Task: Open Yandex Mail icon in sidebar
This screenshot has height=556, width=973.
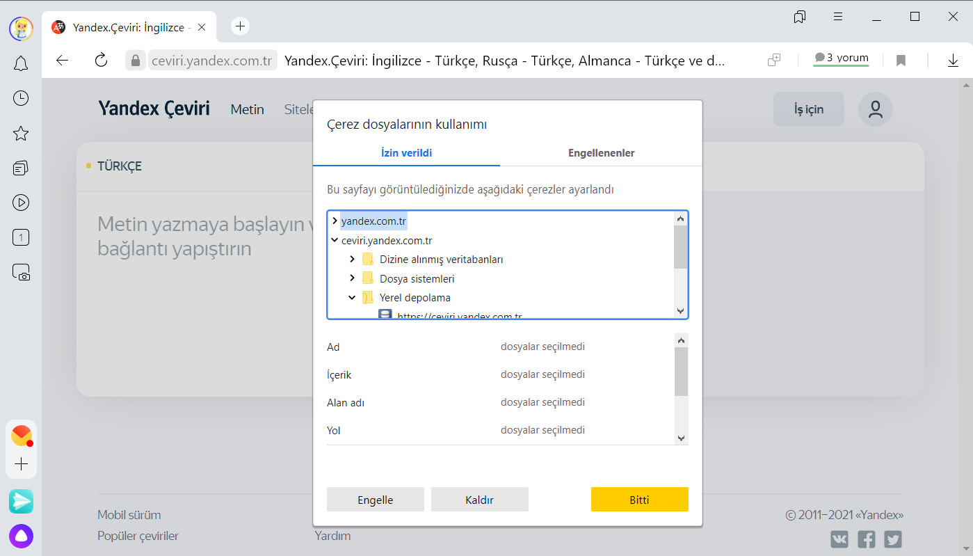Action: (22, 436)
